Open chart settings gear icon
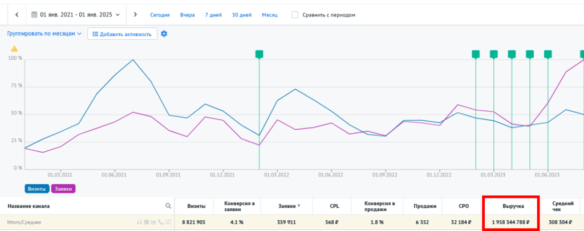Screen dimensions: 584x231 pos(164,34)
